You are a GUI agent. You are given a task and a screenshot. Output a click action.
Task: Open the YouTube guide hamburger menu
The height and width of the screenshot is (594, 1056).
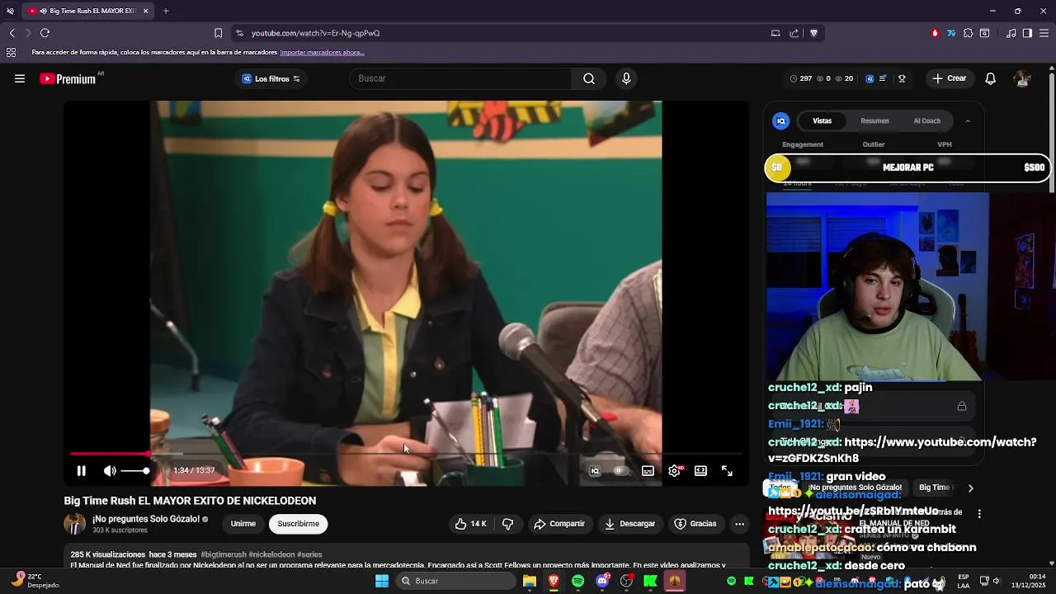click(x=20, y=78)
